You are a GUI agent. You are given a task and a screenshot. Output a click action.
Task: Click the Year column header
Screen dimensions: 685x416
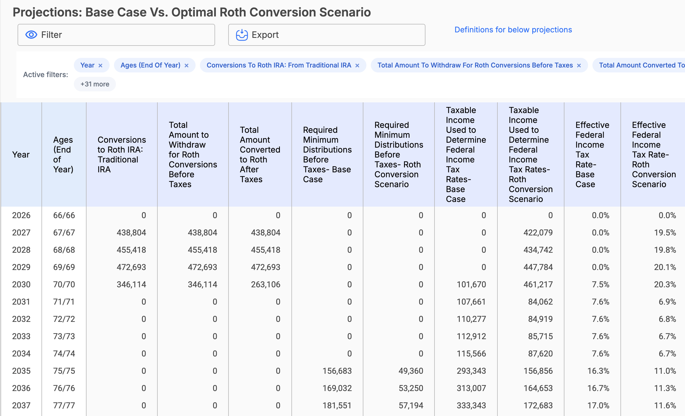point(21,155)
